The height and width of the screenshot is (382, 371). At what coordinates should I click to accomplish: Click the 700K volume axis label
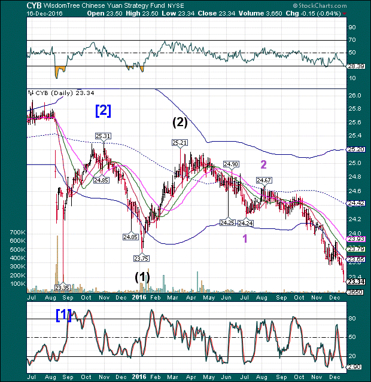click(17, 233)
